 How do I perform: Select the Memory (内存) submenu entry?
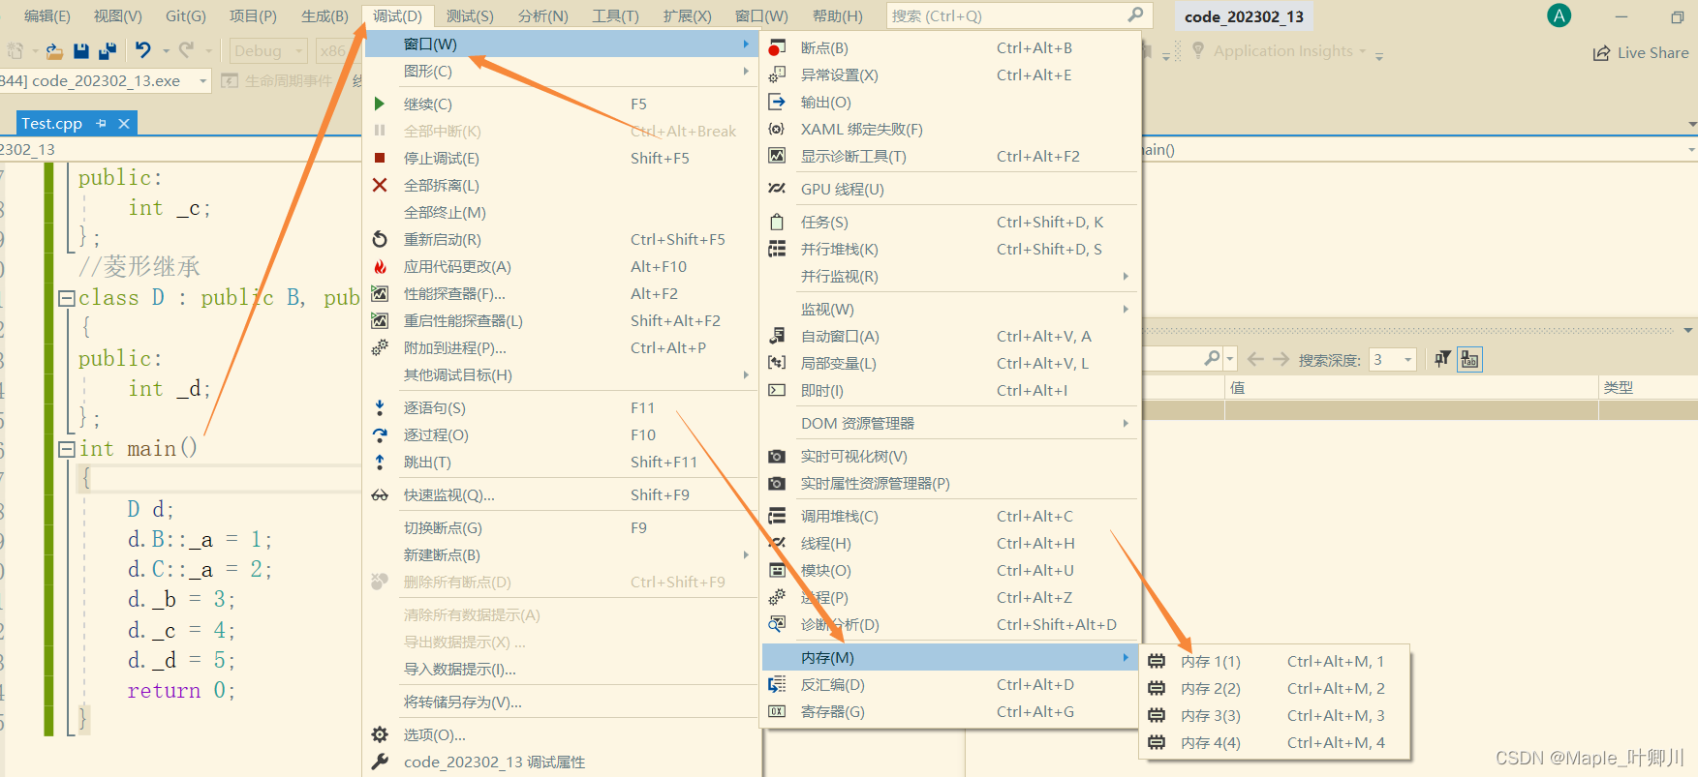pyautogui.click(x=950, y=657)
